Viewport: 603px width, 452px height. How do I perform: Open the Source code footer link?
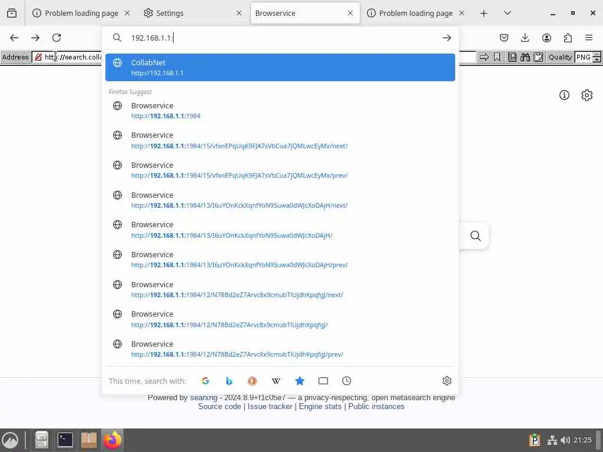pos(219,406)
